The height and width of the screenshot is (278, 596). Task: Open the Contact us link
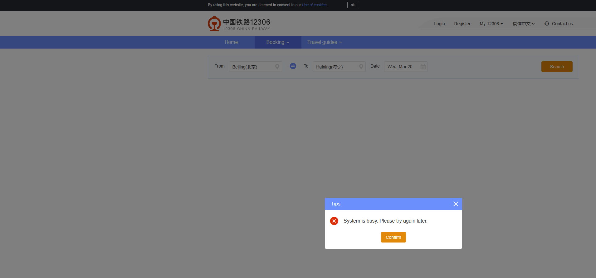(562, 24)
